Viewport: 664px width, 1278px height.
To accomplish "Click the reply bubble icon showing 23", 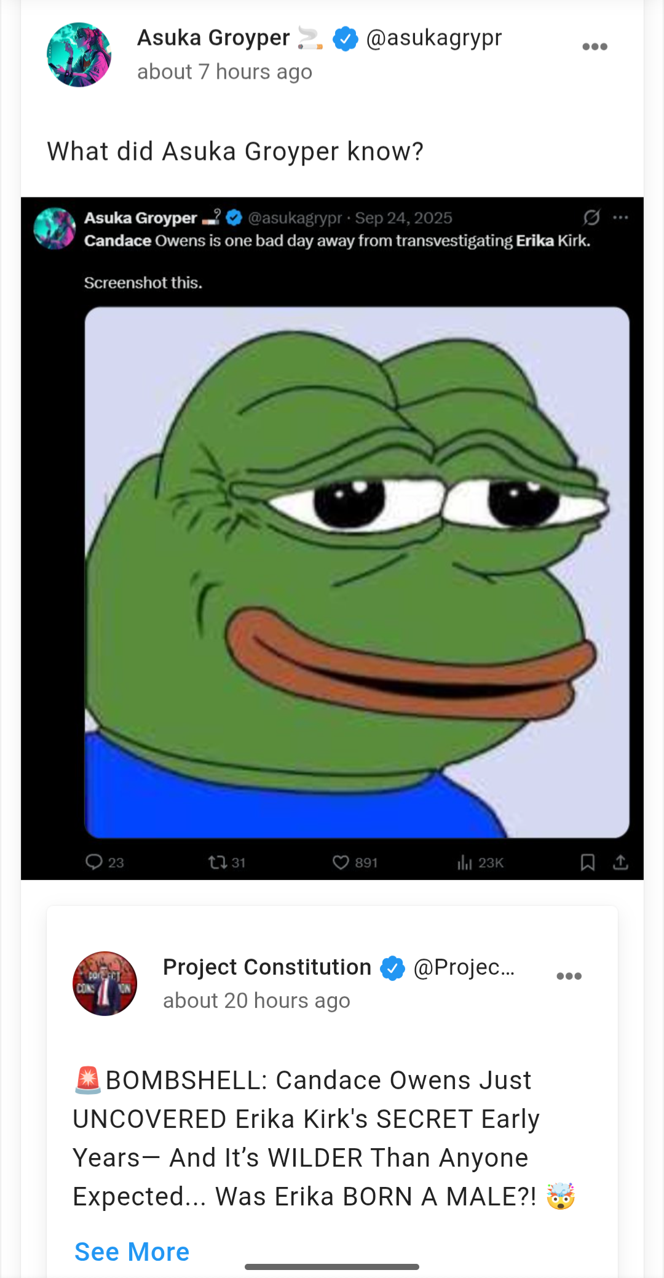I will (x=93, y=862).
